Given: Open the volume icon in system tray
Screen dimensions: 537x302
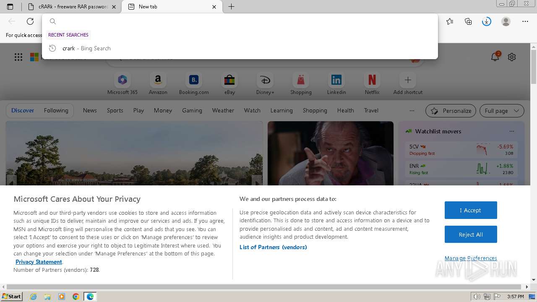Looking at the screenshot, I should point(477,297).
